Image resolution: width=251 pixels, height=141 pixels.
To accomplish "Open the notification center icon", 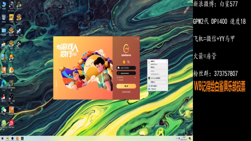I will [190, 138].
